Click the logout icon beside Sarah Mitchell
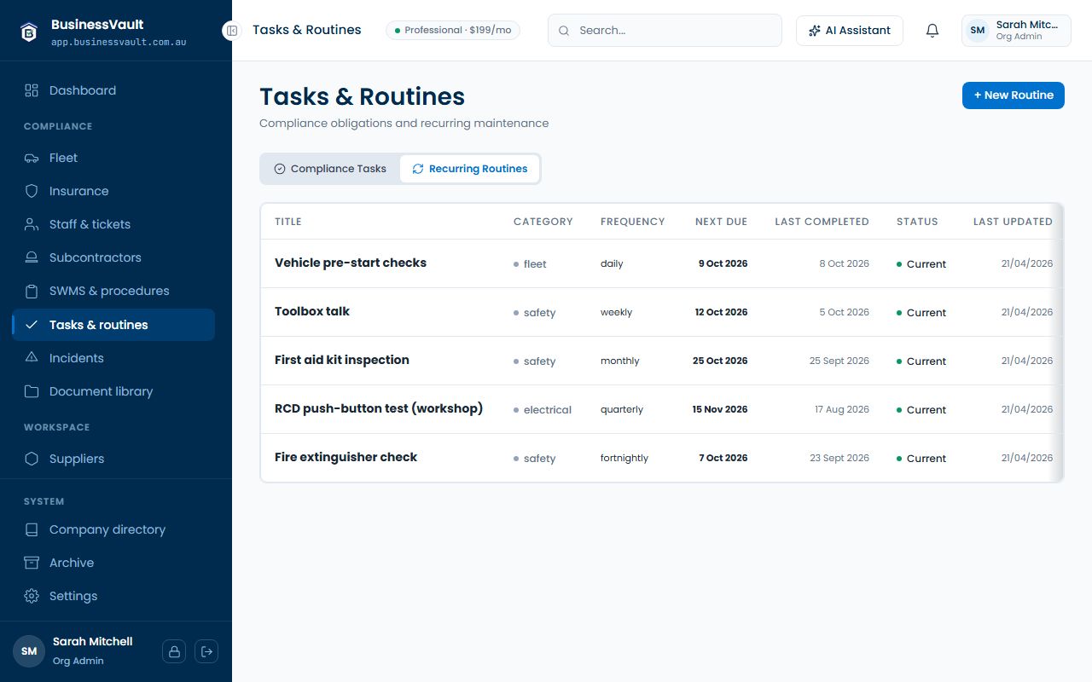The image size is (1092, 682). (x=206, y=651)
